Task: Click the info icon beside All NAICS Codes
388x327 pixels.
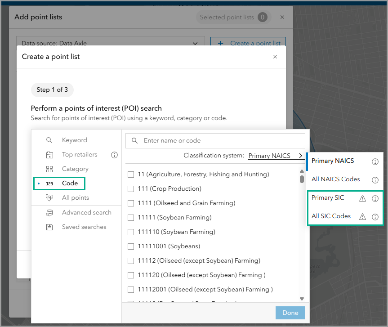Action: pyautogui.click(x=375, y=180)
